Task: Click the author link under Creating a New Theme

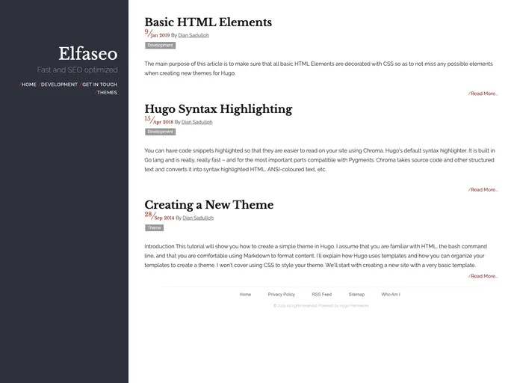Action: (x=198, y=218)
